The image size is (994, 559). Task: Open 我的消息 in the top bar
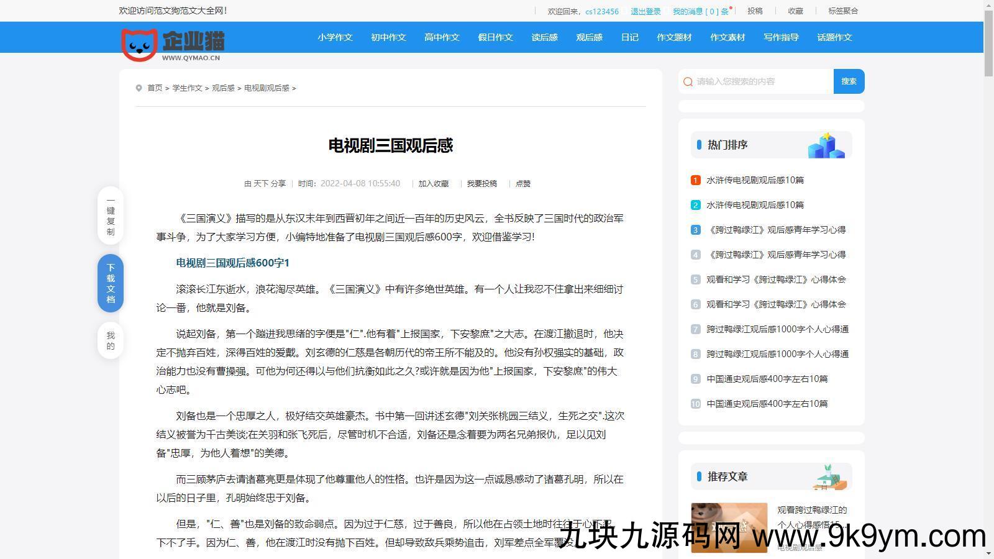pyautogui.click(x=700, y=11)
